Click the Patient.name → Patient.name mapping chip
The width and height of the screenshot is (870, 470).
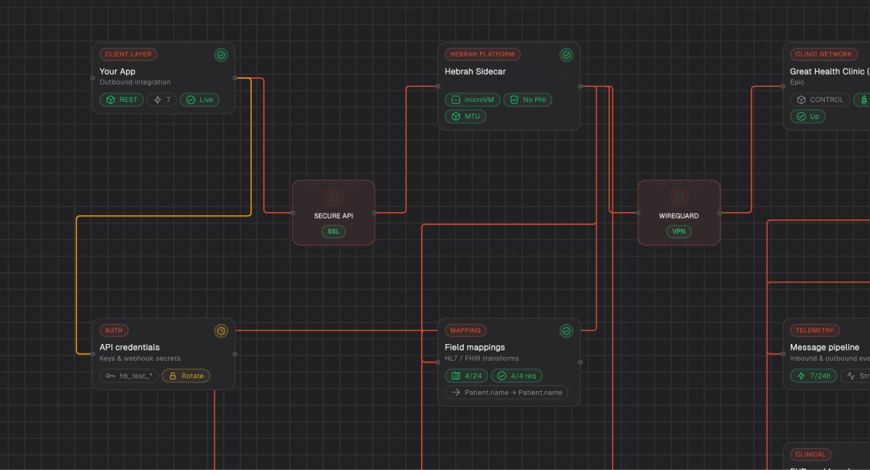click(x=507, y=393)
